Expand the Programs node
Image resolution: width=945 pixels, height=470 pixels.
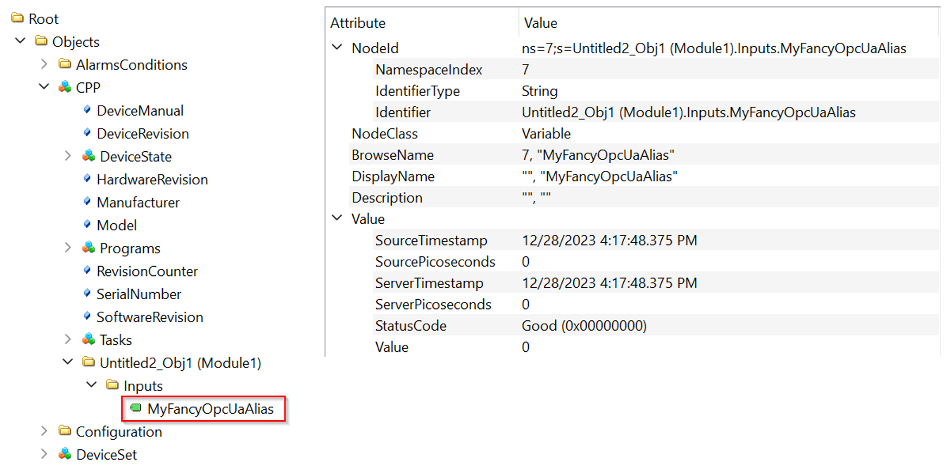click(68, 247)
